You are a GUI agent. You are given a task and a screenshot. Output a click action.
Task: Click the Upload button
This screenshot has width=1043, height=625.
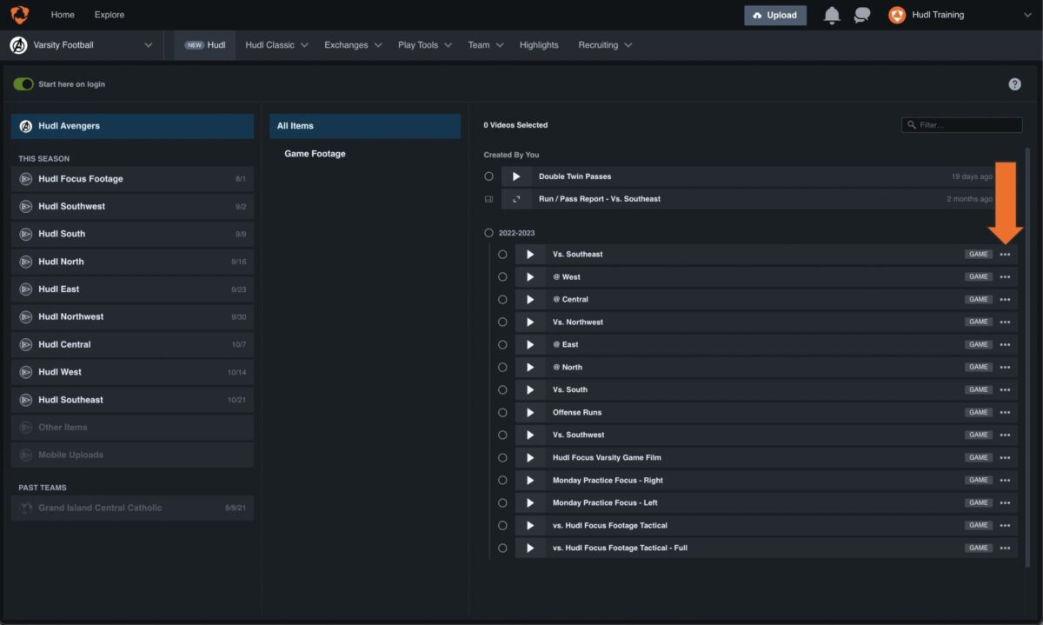pyautogui.click(x=774, y=15)
